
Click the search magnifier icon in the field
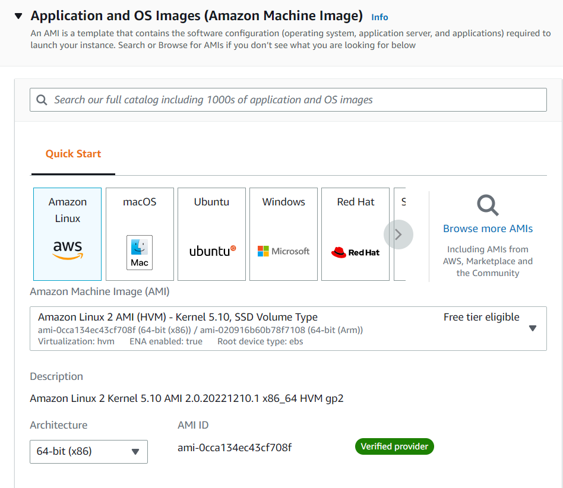42,100
